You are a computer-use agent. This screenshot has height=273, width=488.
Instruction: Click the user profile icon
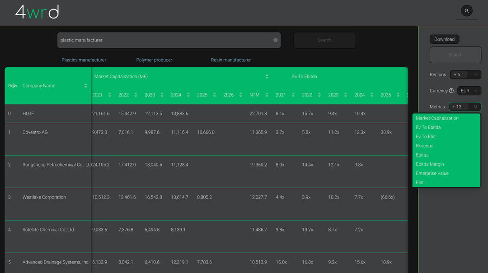click(x=466, y=10)
